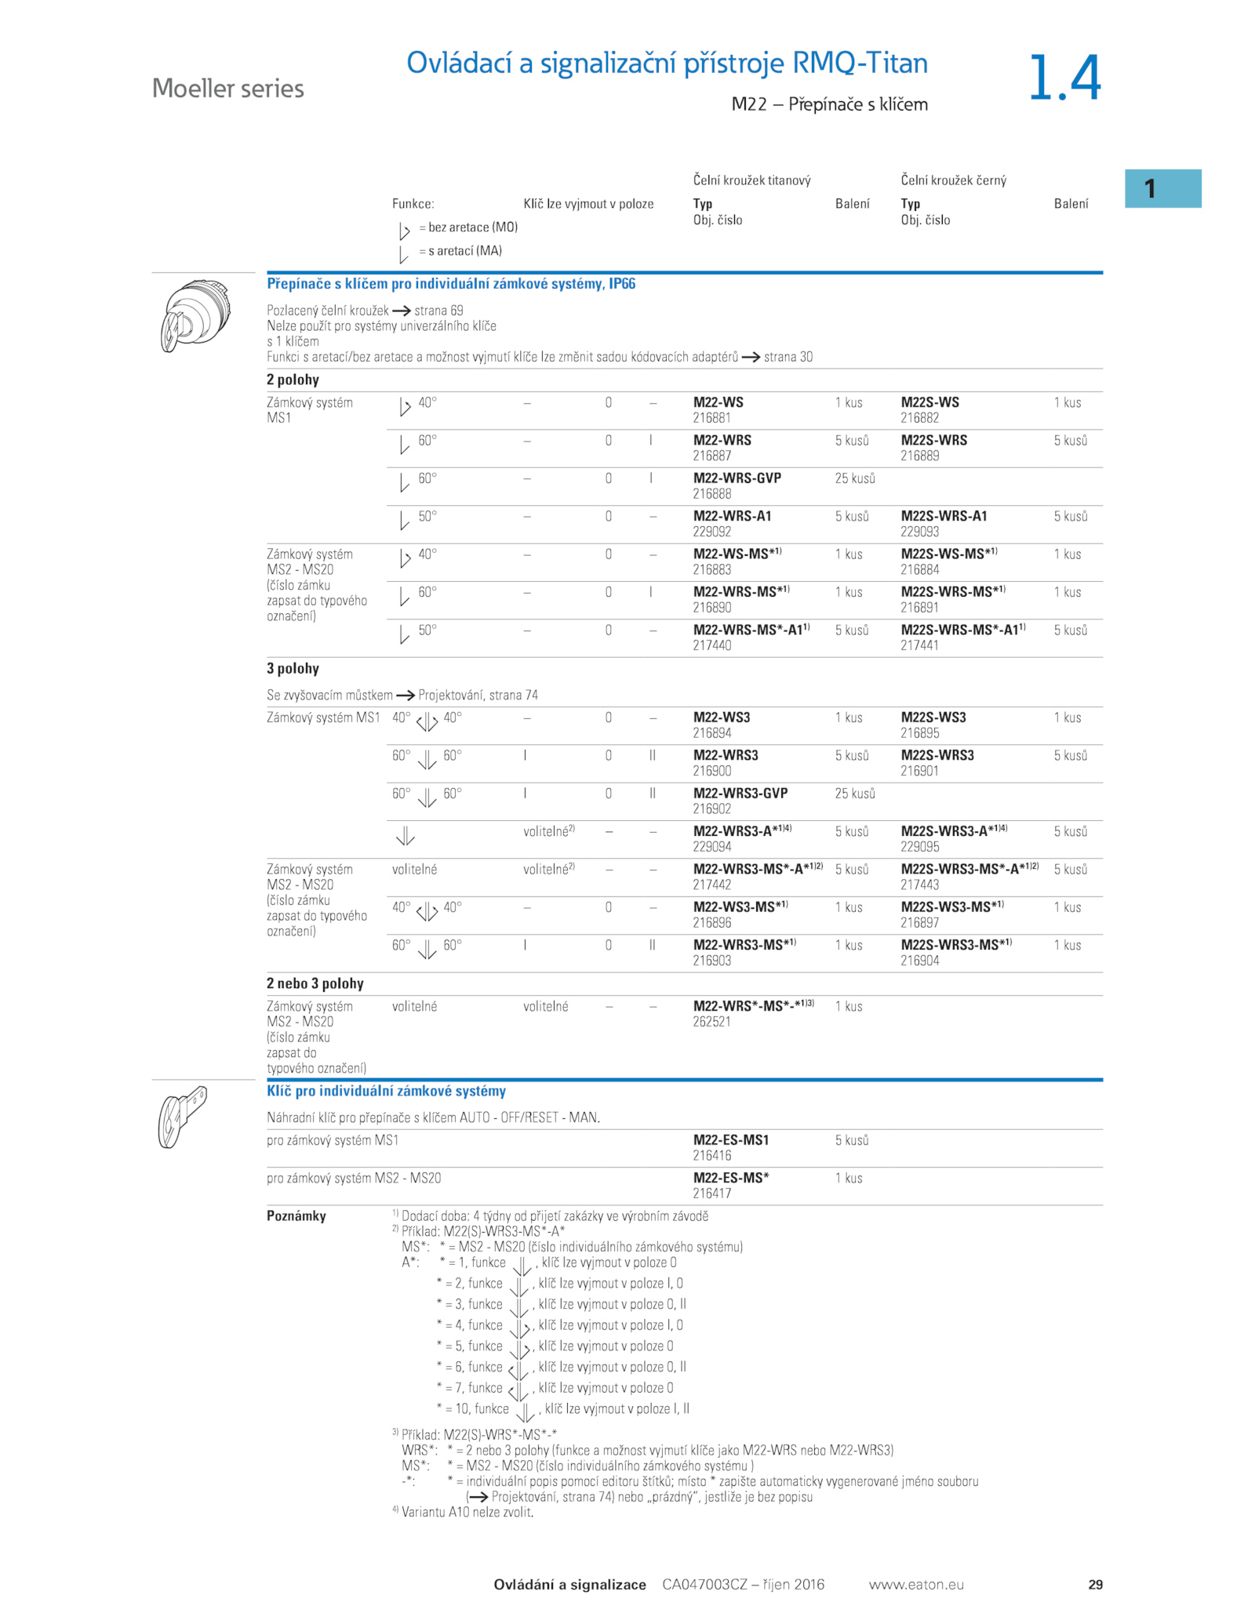Click the three-position symbol in M22-WS3 row
1255x1624 pixels.
[427, 721]
